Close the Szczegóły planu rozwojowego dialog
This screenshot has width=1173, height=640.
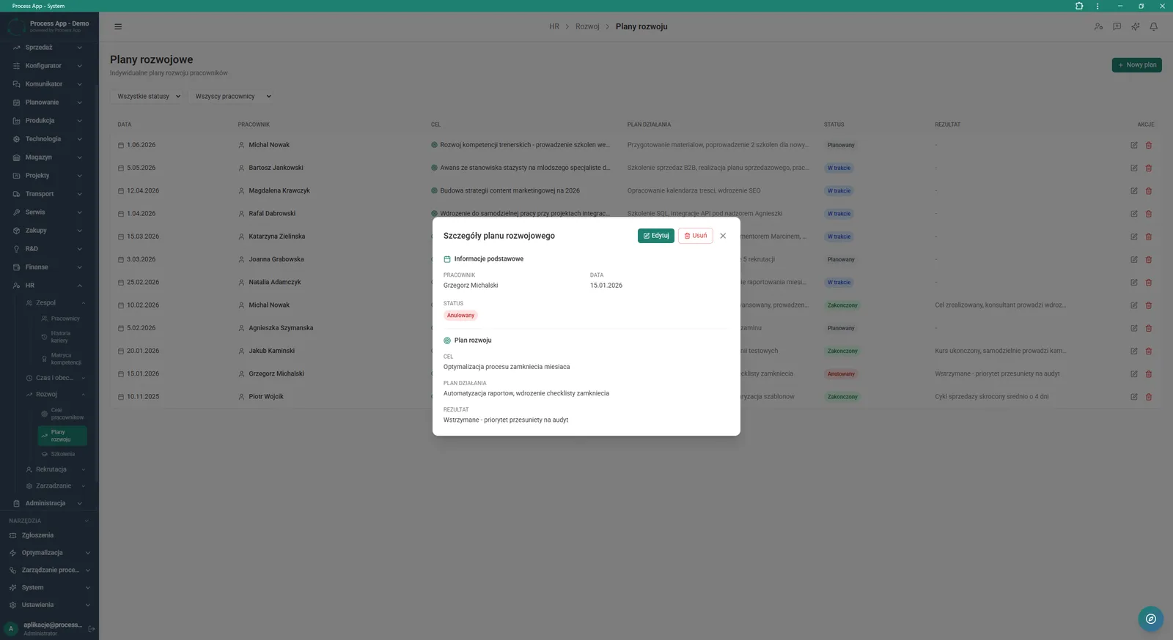723,236
